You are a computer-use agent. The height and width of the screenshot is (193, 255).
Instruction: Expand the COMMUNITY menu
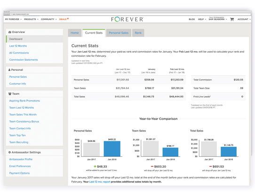[49, 19]
